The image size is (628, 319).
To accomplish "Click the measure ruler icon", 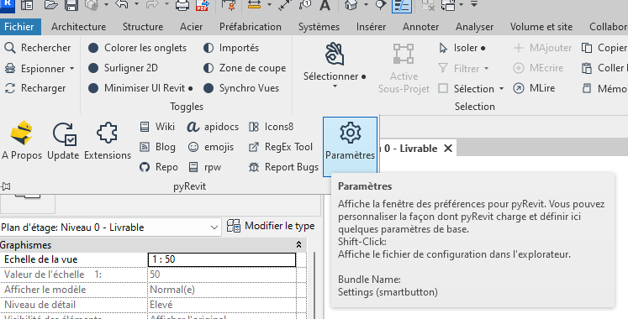I will (255, 5).
